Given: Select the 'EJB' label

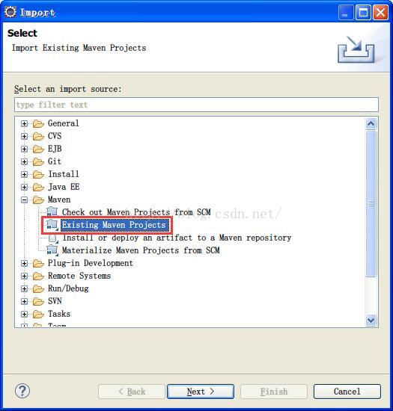Looking at the screenshot, I should coord(55,149).
